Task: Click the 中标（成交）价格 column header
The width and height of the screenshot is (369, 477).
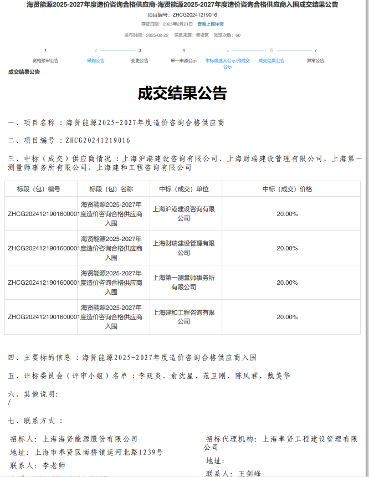Action: [x=287, y=189]
